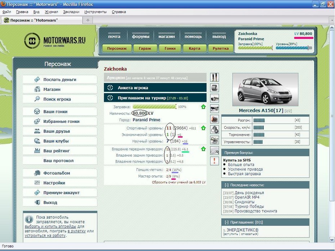Click the Премиум-аккаунт icon
This screenshot has height=251, width=335.
37,192
